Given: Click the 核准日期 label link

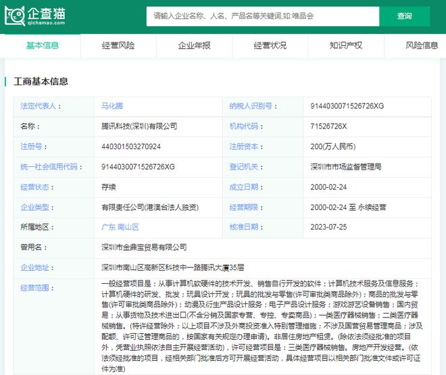Looking at the screenshot, I should point(243,227).
